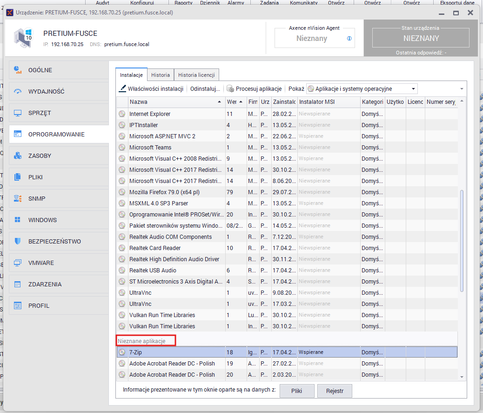Switch to the Historia tab
The height and width of the screenshot is (413, 483).
(161, 75)
